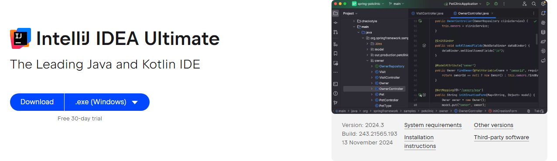
Task: Click the Debug bug icon in toolbar
Action: point(496,3)
